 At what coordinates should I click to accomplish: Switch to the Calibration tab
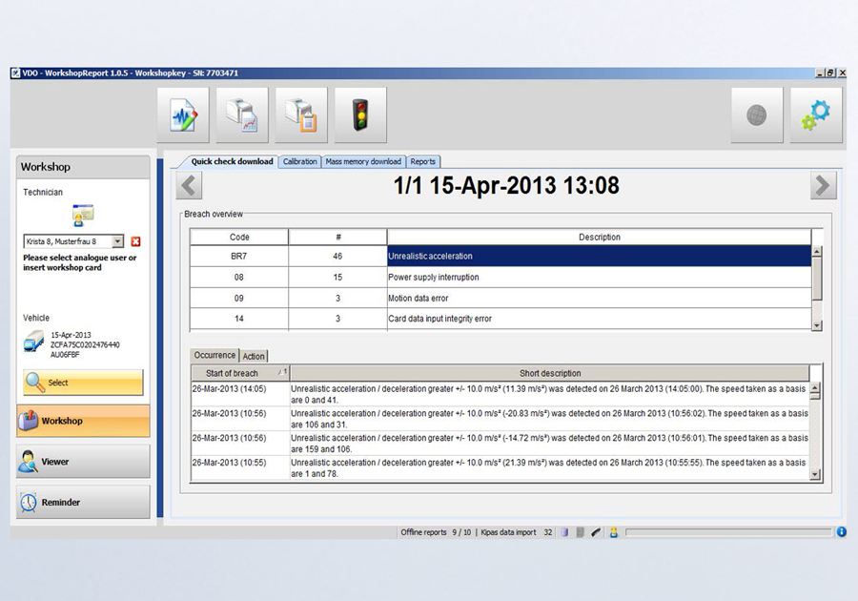coord(300,161)
